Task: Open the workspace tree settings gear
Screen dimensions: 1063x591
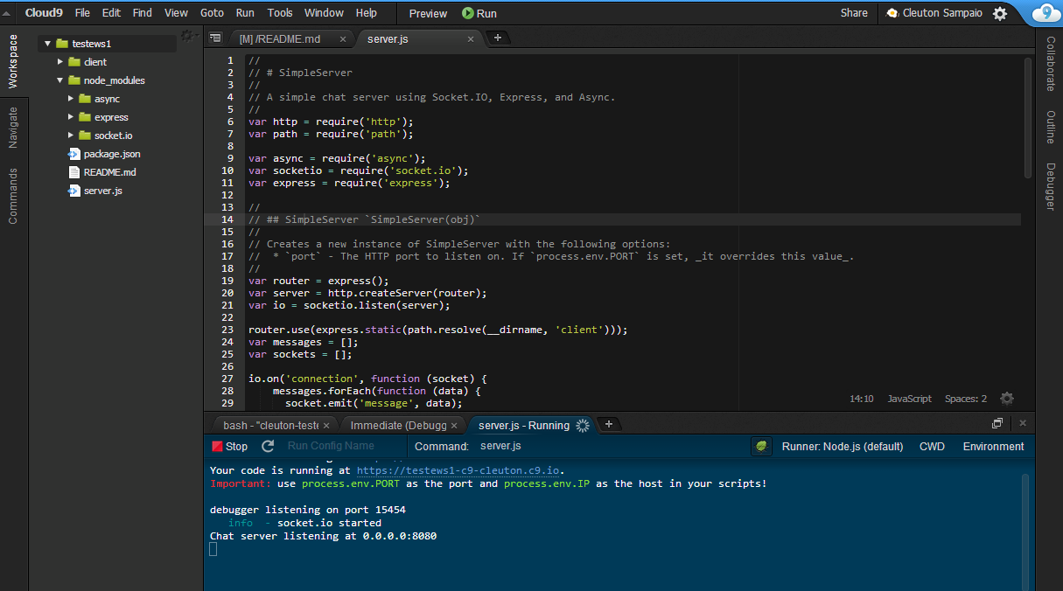Action: [187, 37]
